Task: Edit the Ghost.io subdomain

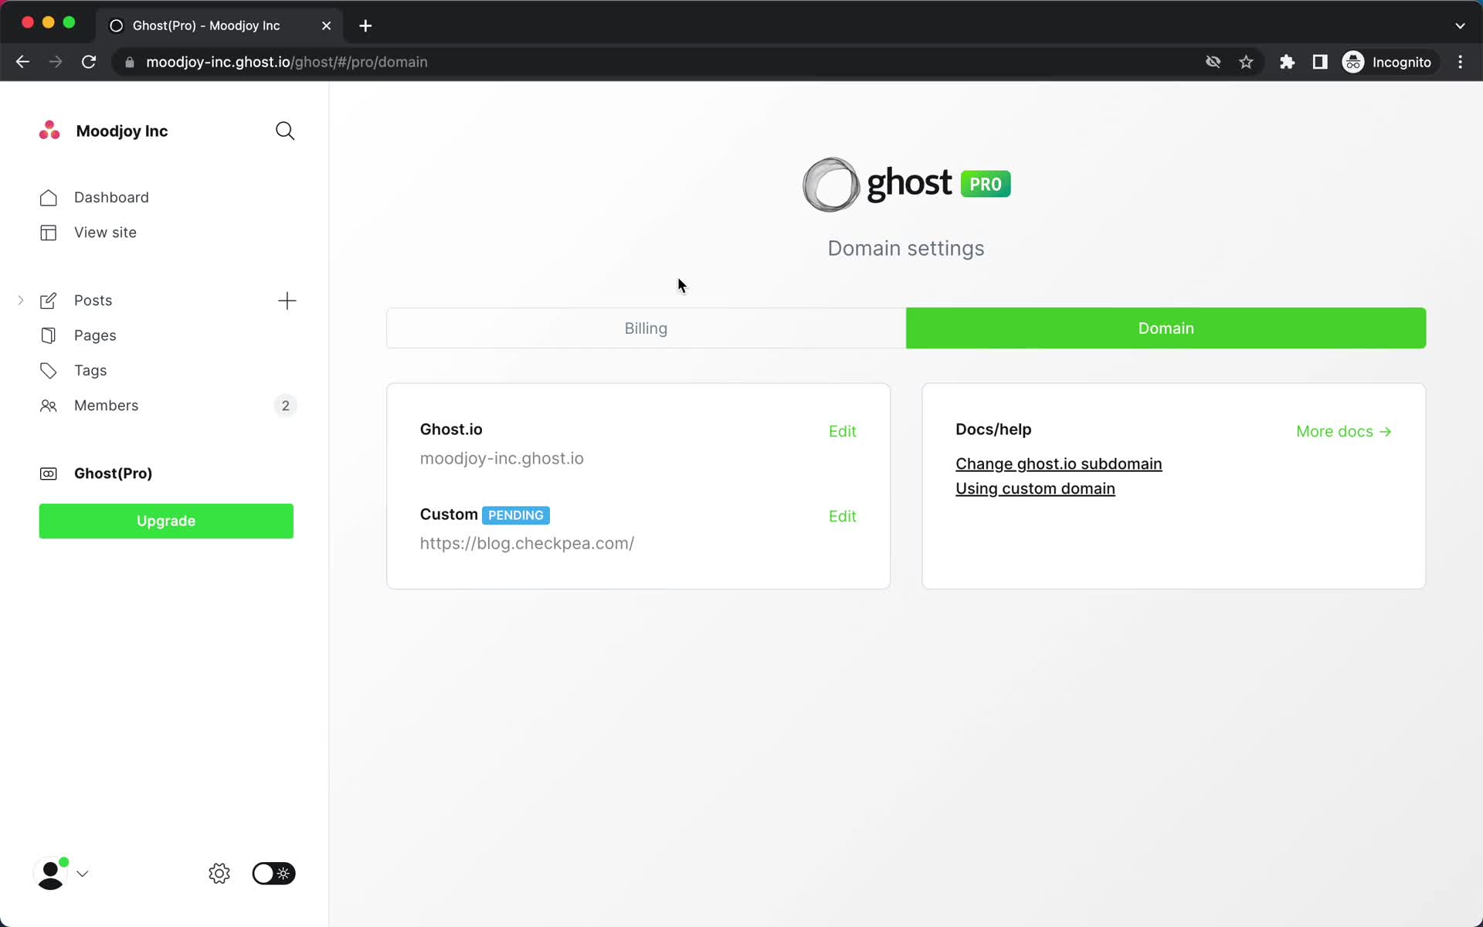Action: pyautogui.click(x=842, y=431)
